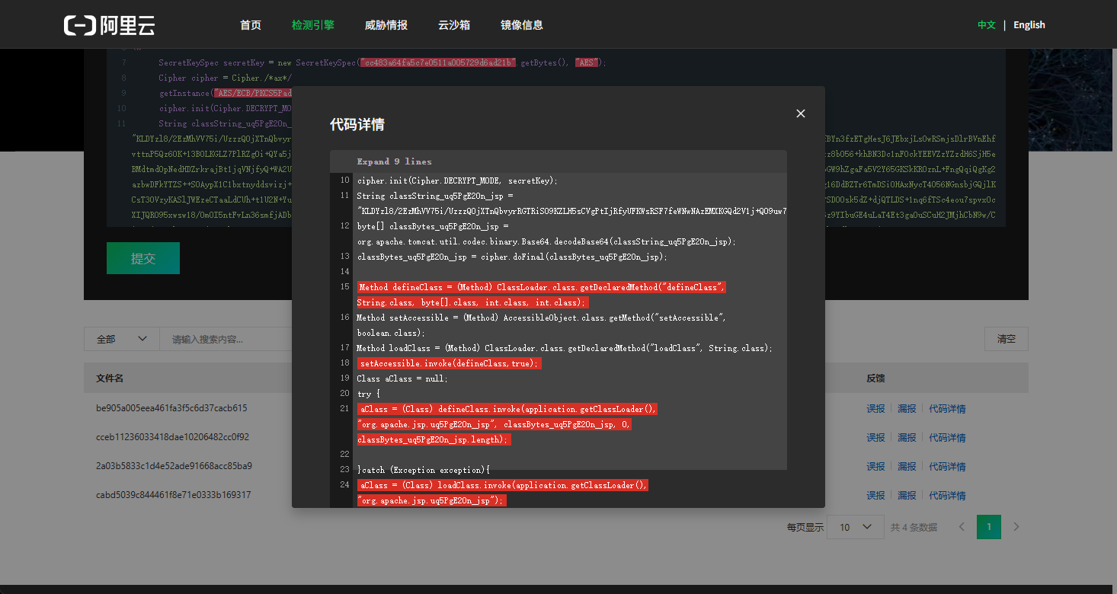Click 漏报 for file cabd5039c844461f8e71e0333b169317
This screenshot has width=1117, height=594.
coord(907,496)
